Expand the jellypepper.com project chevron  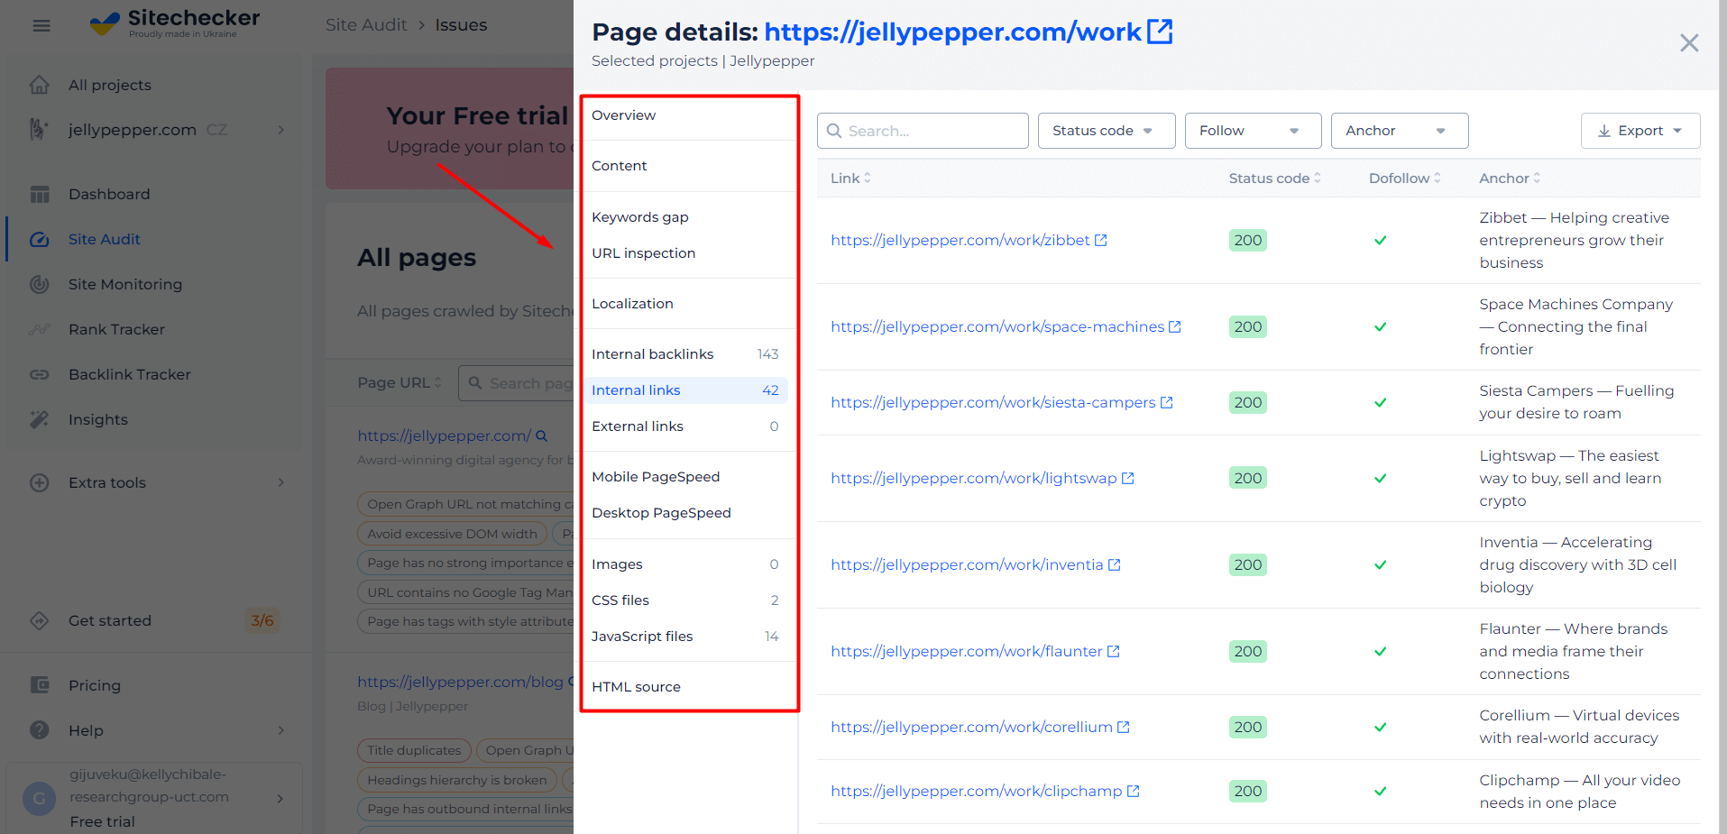click(281, 130)
